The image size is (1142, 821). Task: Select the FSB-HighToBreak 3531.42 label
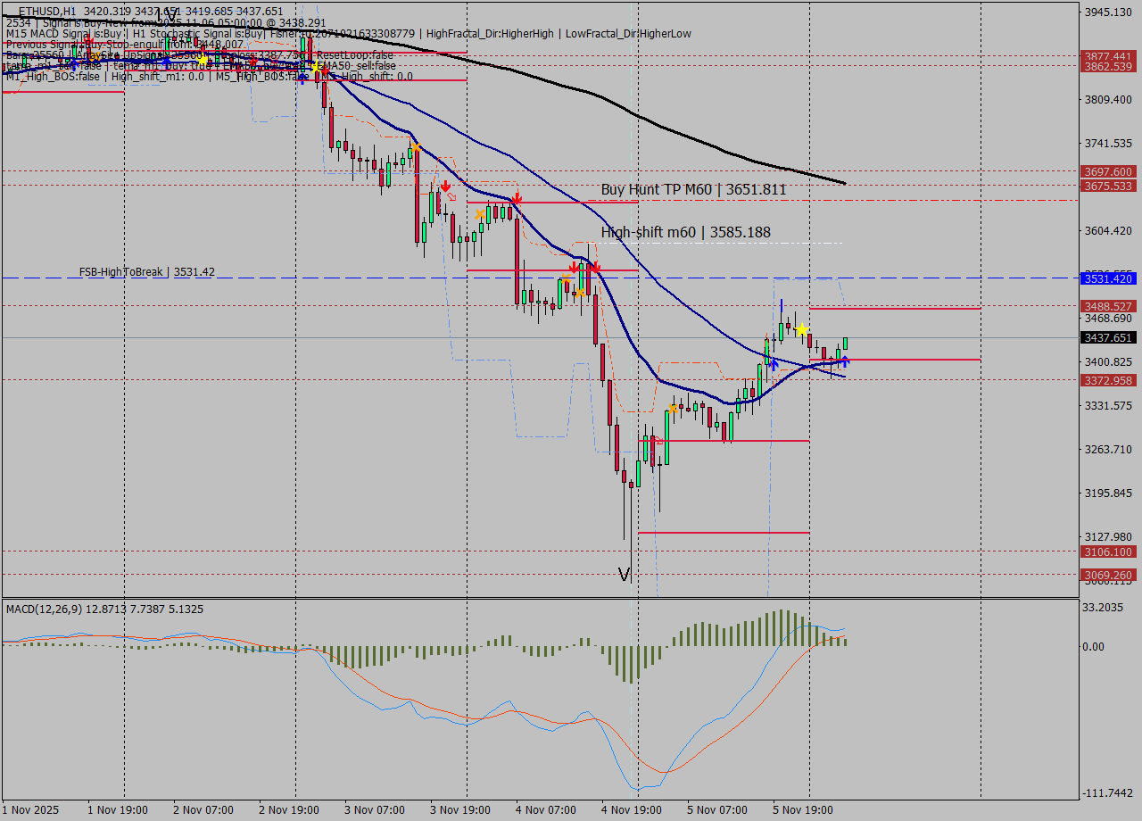click(146, 272)
